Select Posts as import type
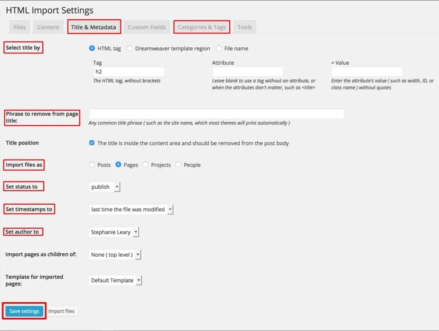Image resolution: width=439 pixels, height=331 pixels. pyautogui.click(x=92, y=165)
